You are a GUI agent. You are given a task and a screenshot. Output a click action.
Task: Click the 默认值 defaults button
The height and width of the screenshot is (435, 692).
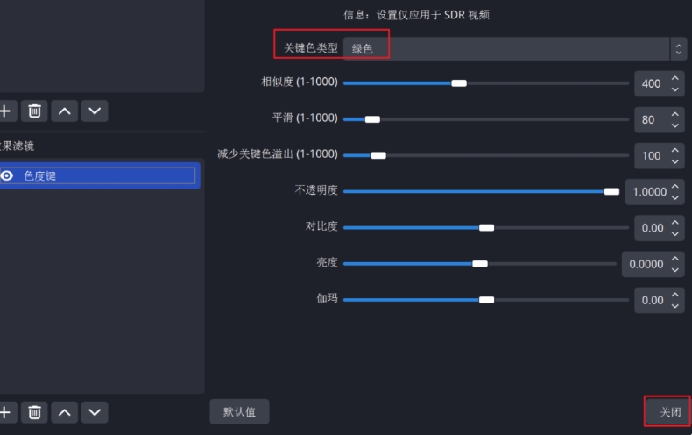click(x=239, y=412)
